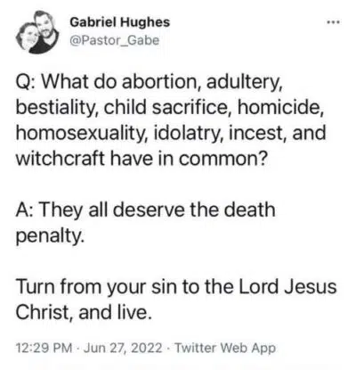
Task: Click the line starting with 'Q: What do abortion'
Action: (149, 82)
